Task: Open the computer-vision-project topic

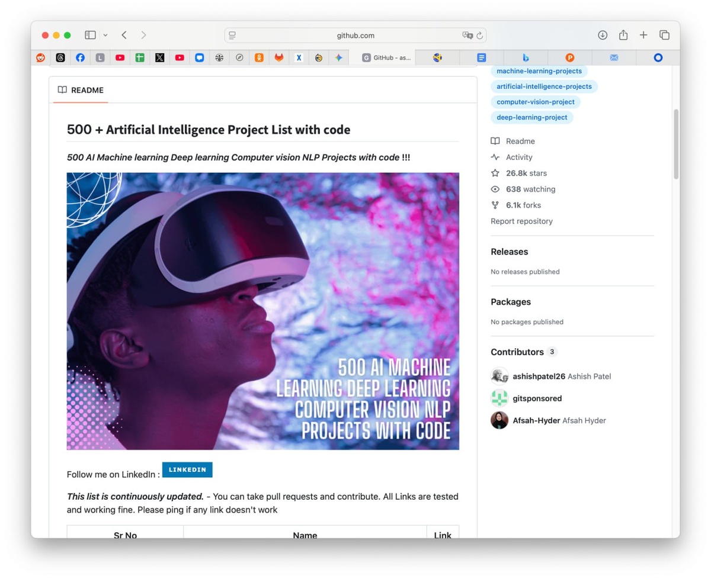Action: tap(536, 102)
